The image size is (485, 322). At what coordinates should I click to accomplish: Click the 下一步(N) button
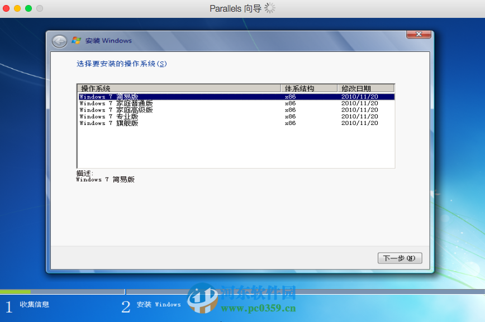click(400, 258)
